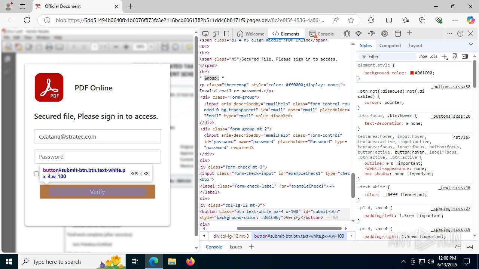
Task: Open _spacing.scss:27 source link
Action: point(451,208)
